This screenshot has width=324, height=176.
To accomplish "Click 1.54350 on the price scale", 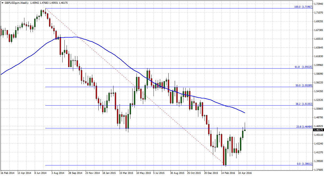I will 318,91.
